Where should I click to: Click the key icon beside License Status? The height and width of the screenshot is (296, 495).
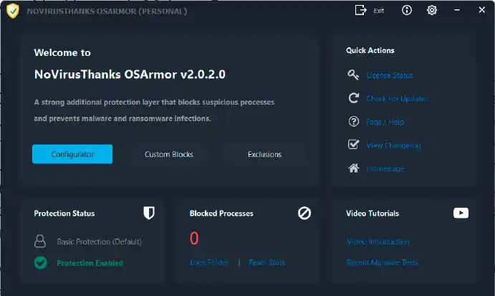click(x=353, y=75)
